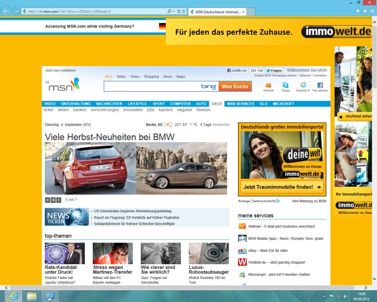Open the GELD navigation tab
The width and height of the screenshot is (377, 302).
coord(217,103)
